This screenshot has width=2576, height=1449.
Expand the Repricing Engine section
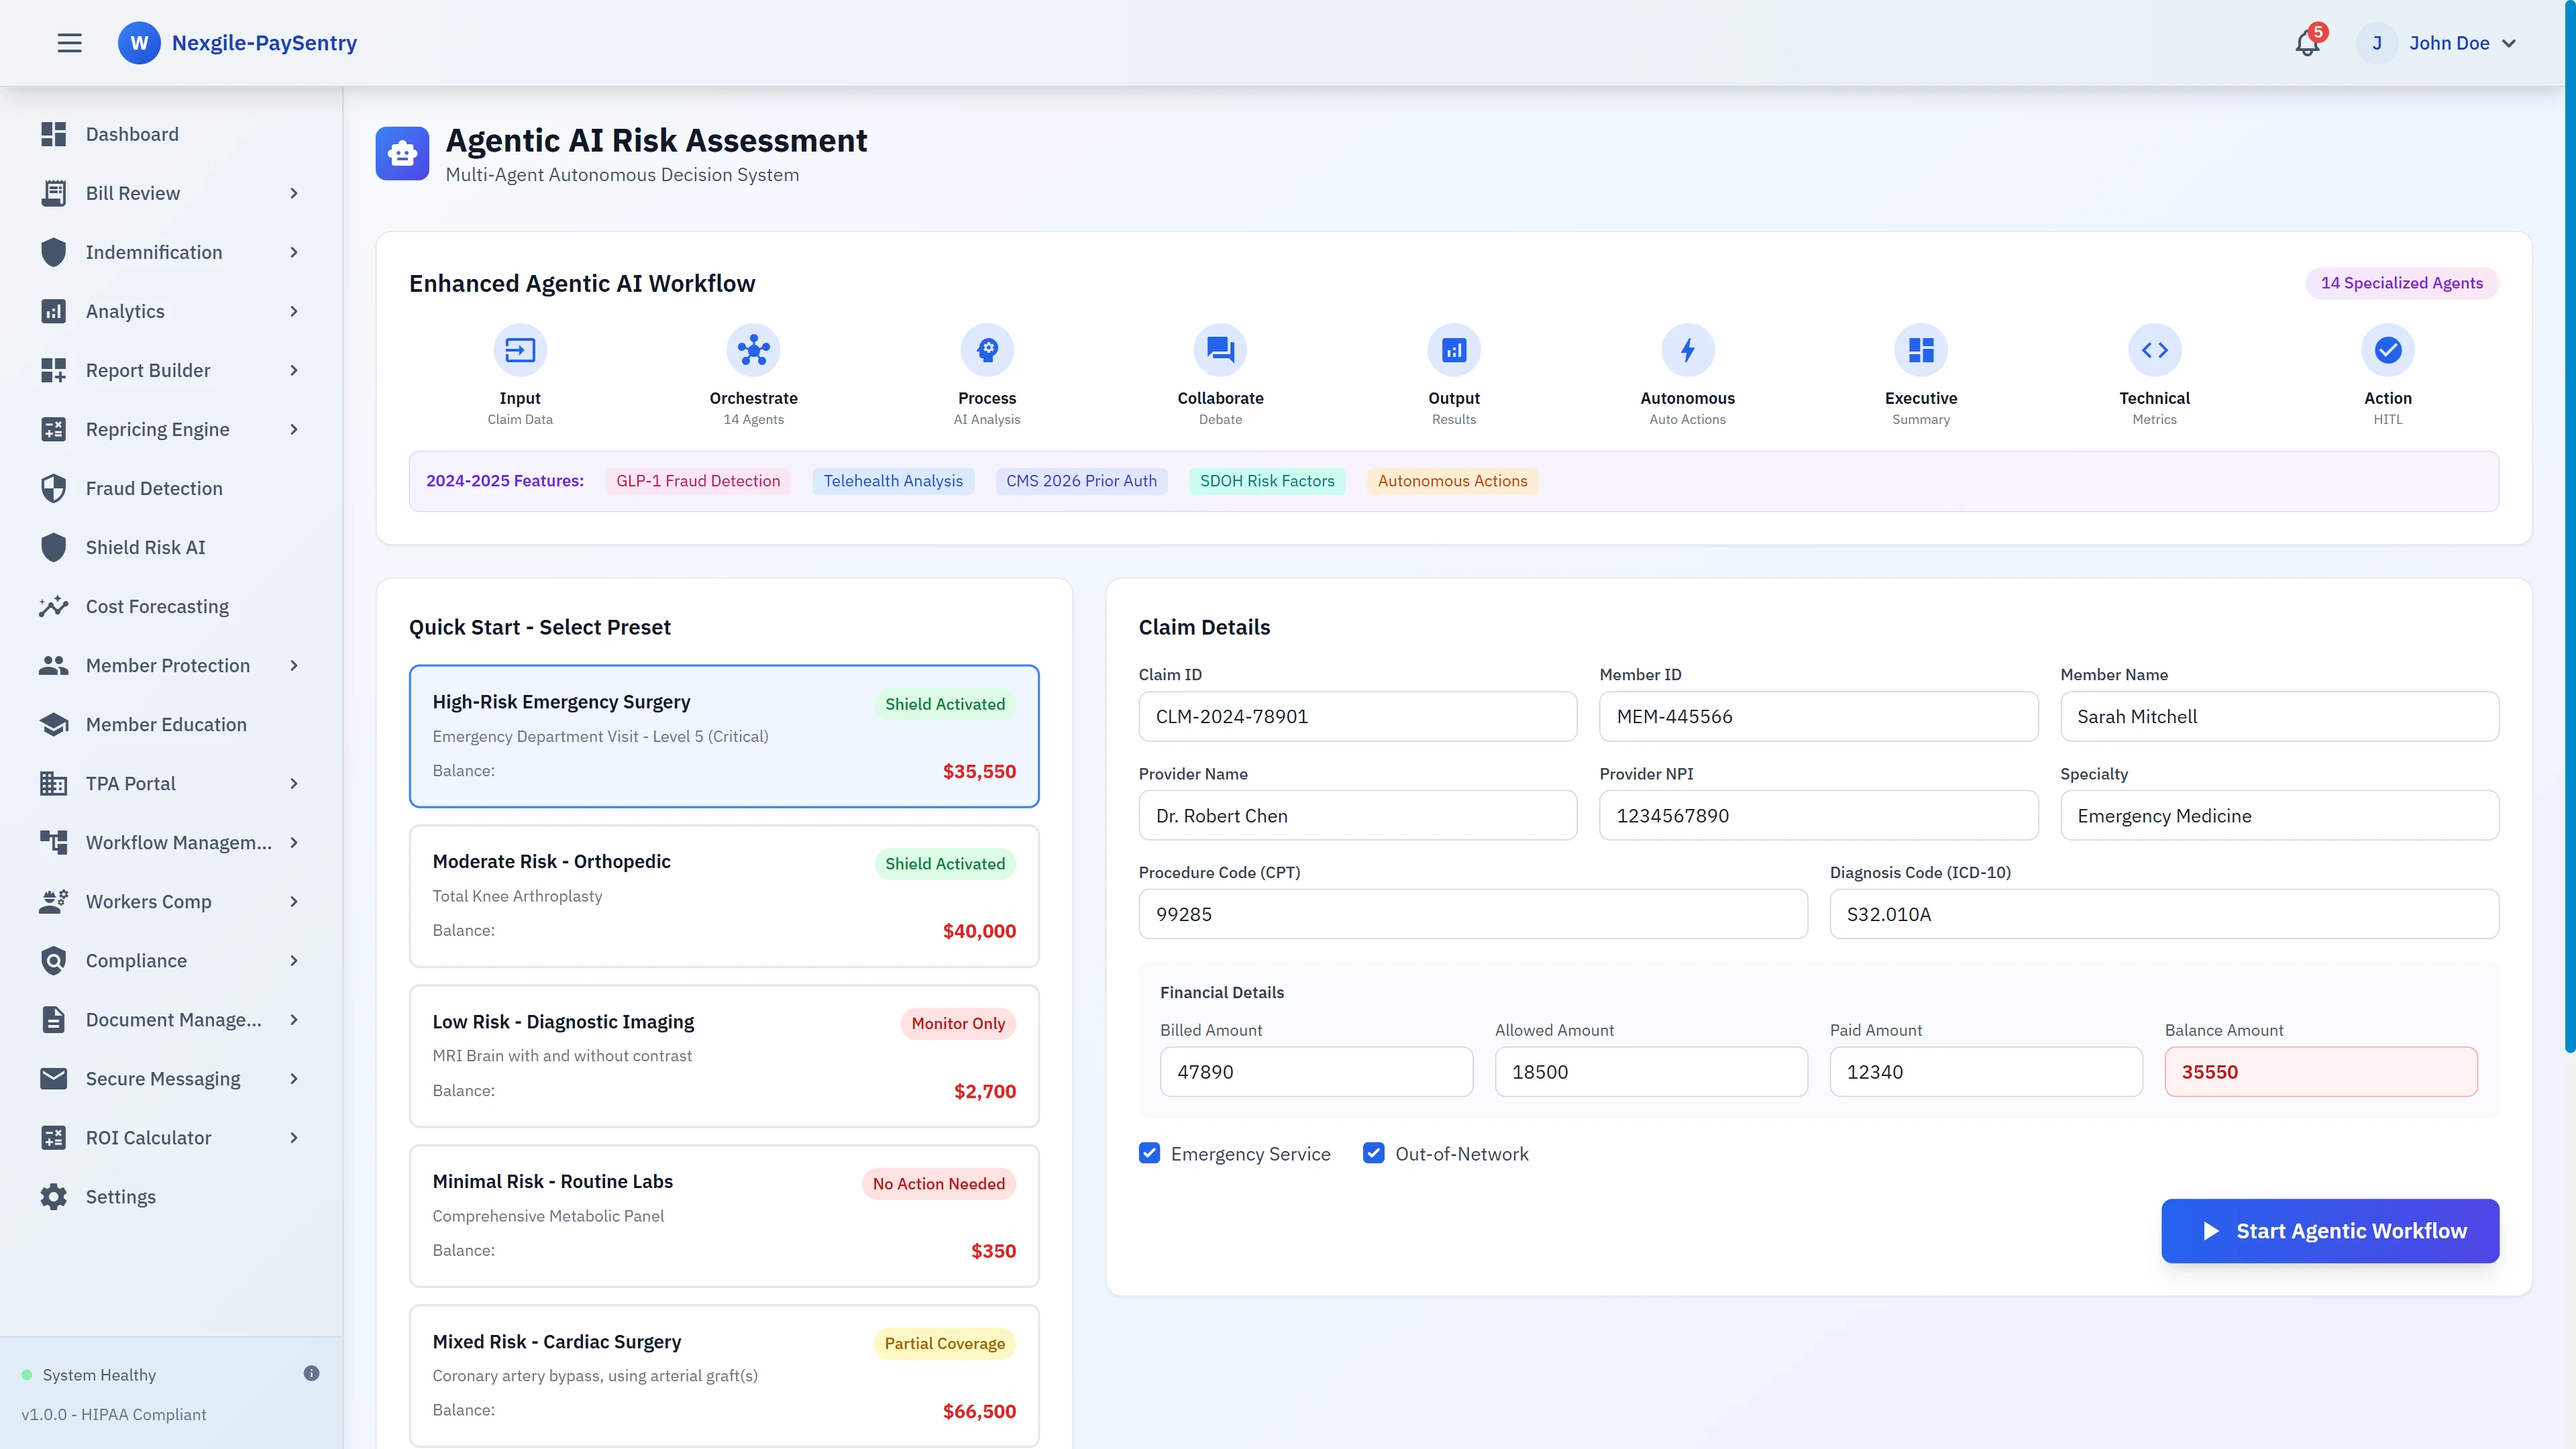coord(158,429)
